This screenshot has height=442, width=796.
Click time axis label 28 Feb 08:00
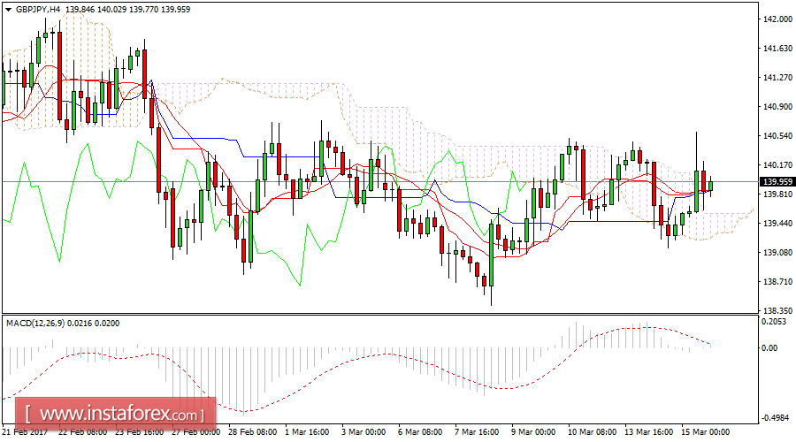pos(253,432)
